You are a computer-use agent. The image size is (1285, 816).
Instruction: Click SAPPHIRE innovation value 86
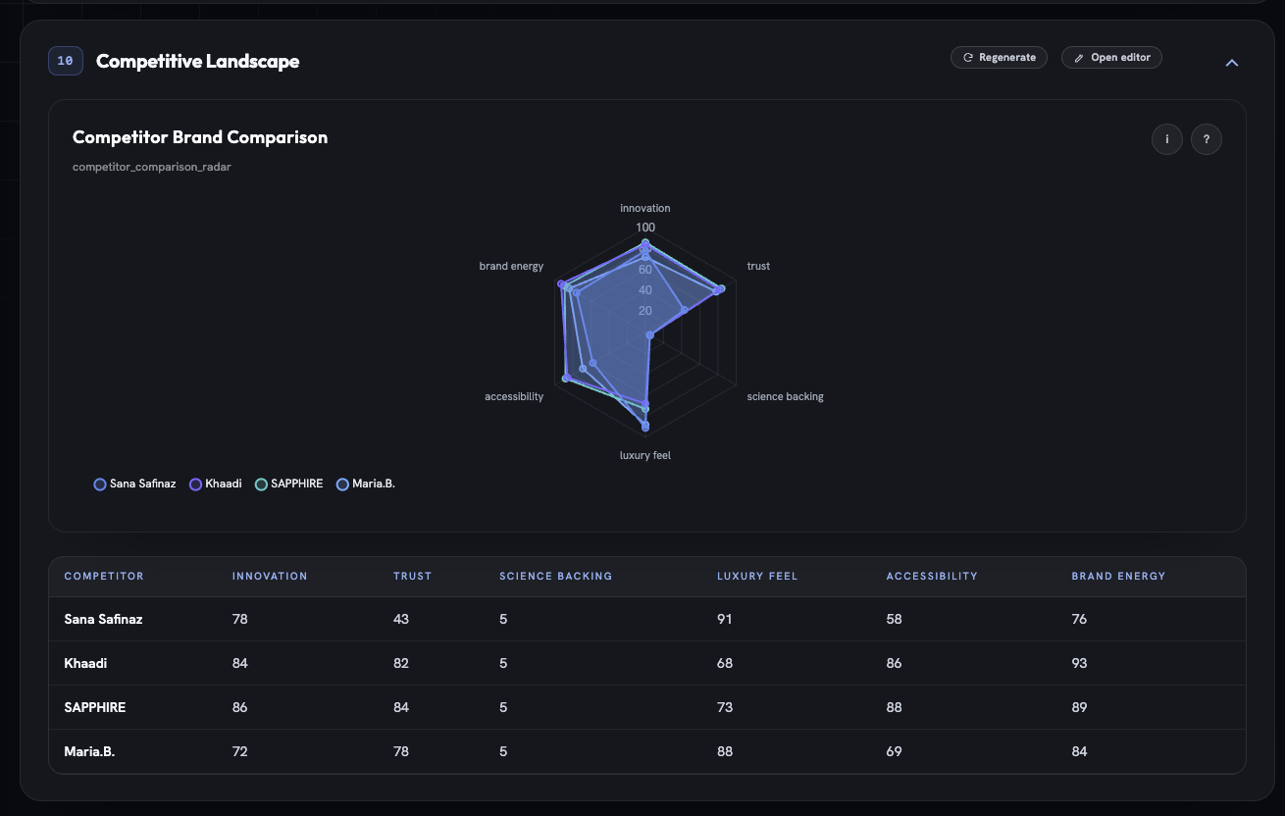(x=240, y=708)
